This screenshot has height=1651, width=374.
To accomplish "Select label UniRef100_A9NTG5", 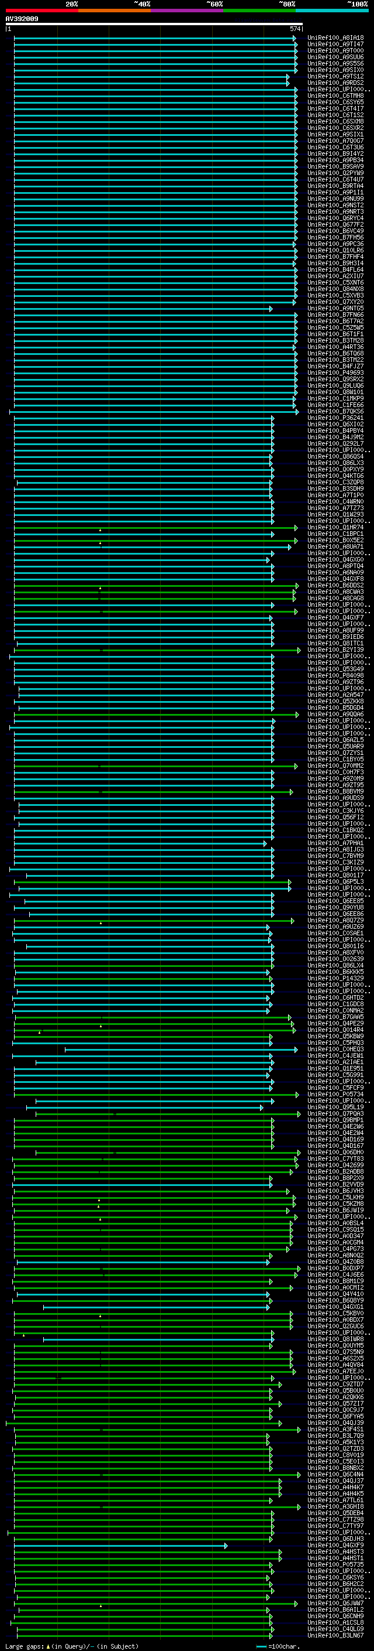I will [x=335, y=308].
